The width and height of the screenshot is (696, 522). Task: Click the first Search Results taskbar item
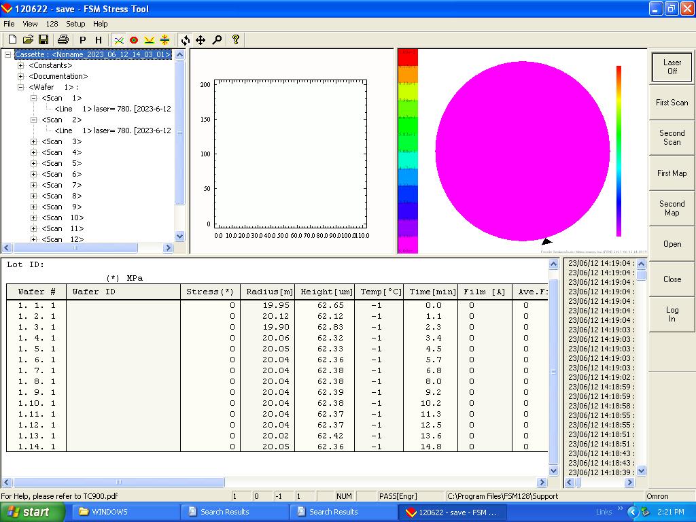tap(234, 512)
